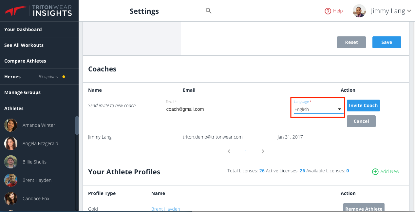Screen dimensions: 415x212
Task: Click the Help link text
Action: pos(338,11)
